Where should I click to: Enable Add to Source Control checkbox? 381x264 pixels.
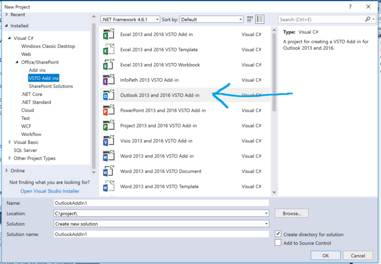(278, 243)
